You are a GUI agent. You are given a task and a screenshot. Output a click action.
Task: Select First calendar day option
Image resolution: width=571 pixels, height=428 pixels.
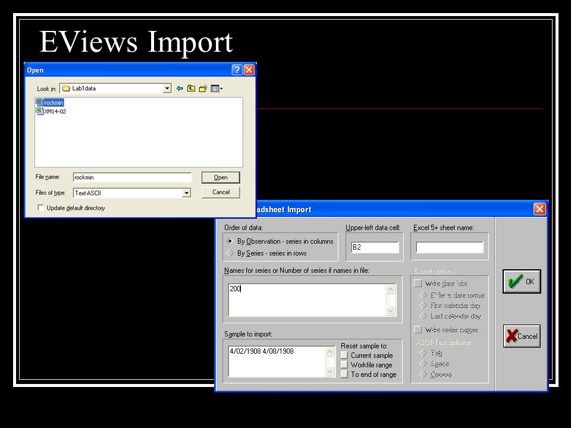(450, 306)
